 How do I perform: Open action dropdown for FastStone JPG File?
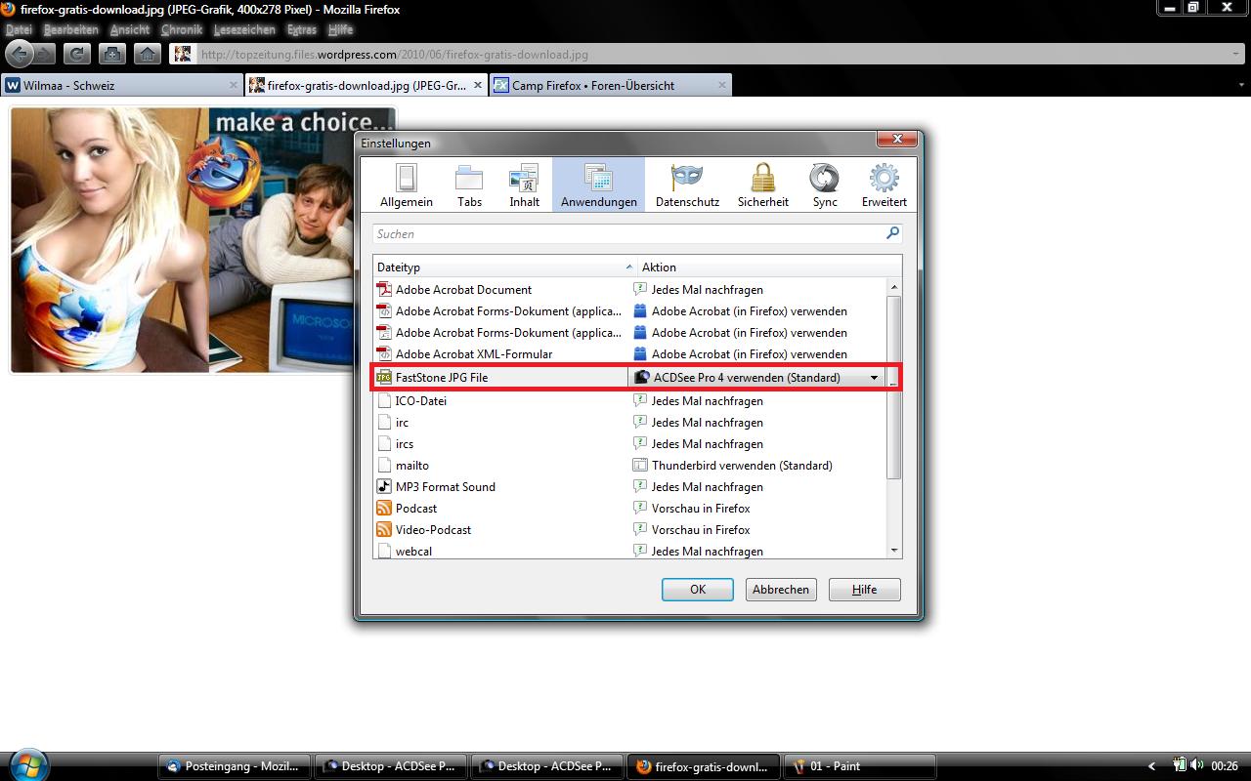coord(874,378)
